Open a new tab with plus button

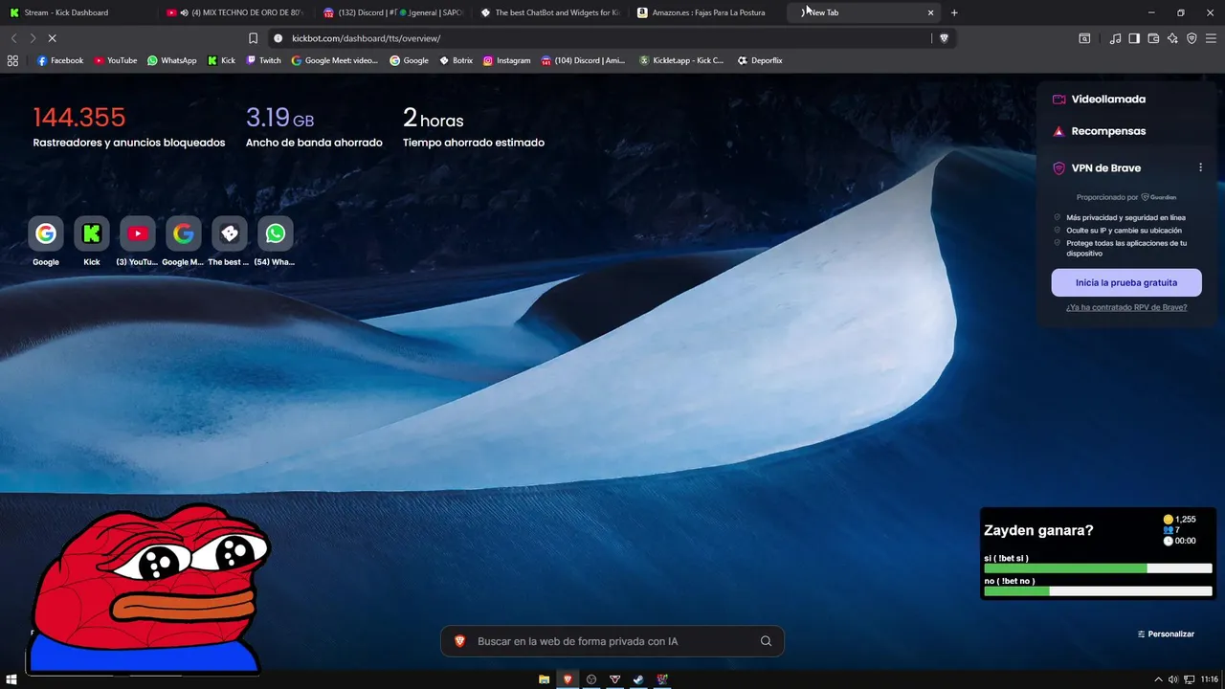click(954, 12)
